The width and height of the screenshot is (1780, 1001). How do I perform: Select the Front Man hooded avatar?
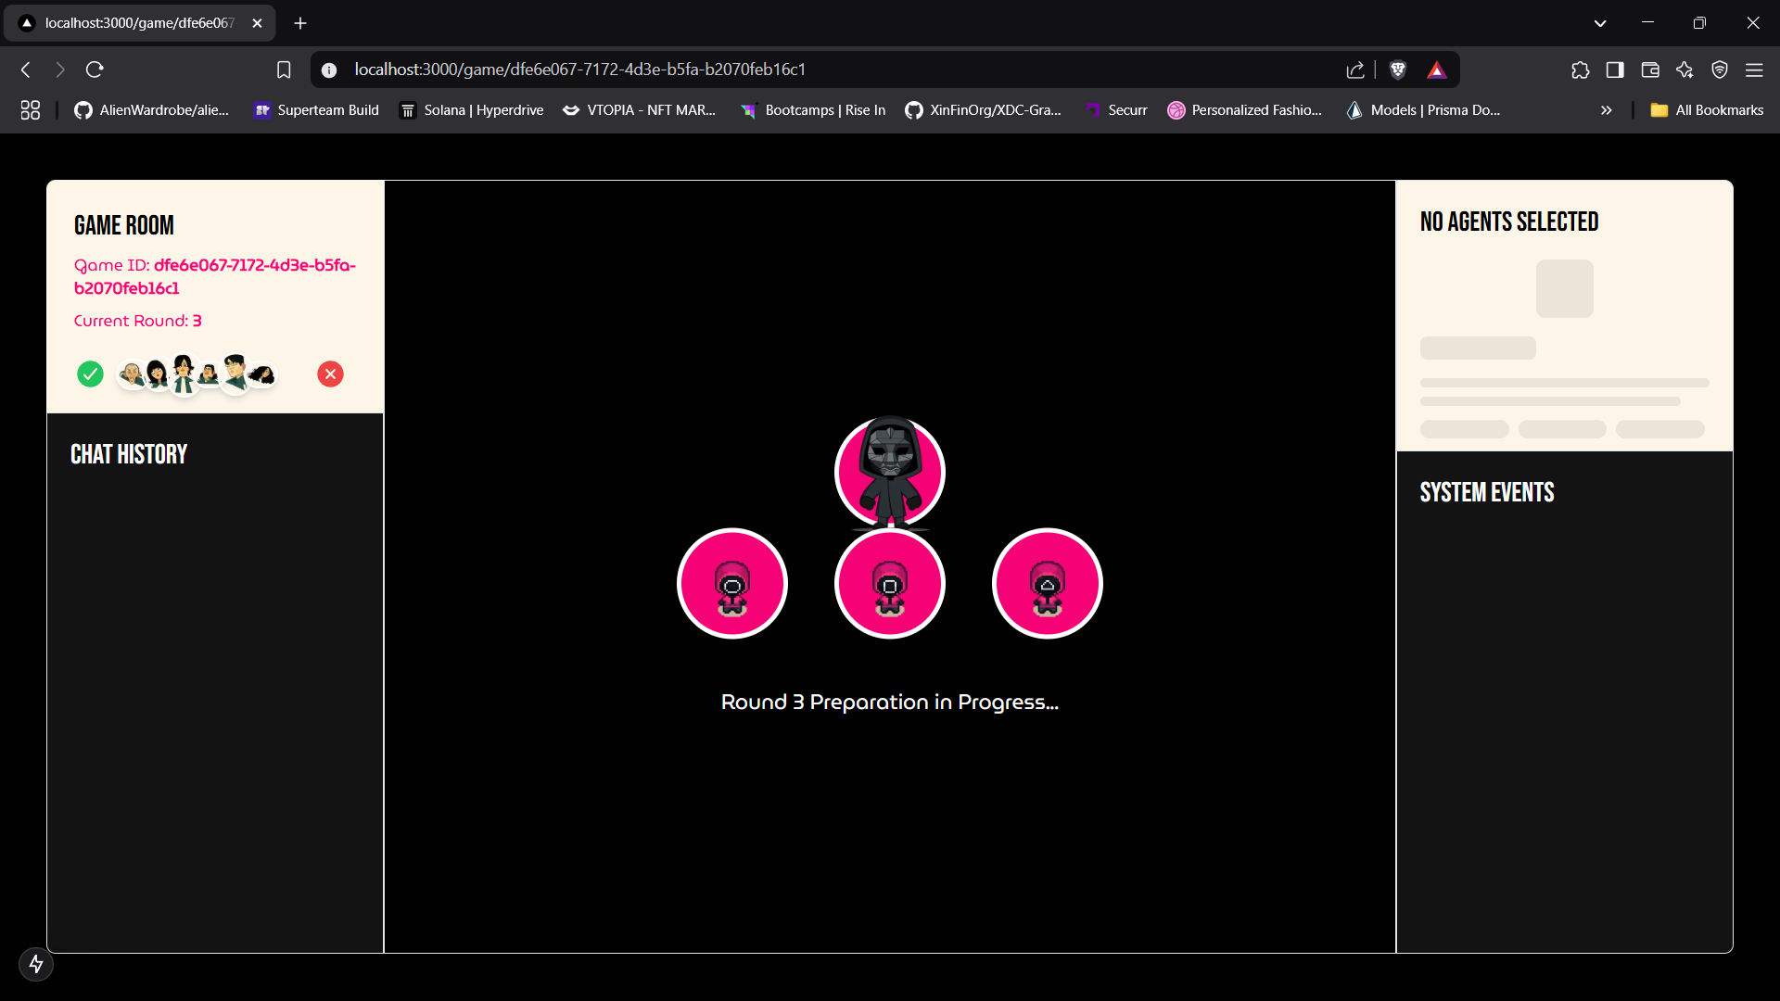point(889,472)
